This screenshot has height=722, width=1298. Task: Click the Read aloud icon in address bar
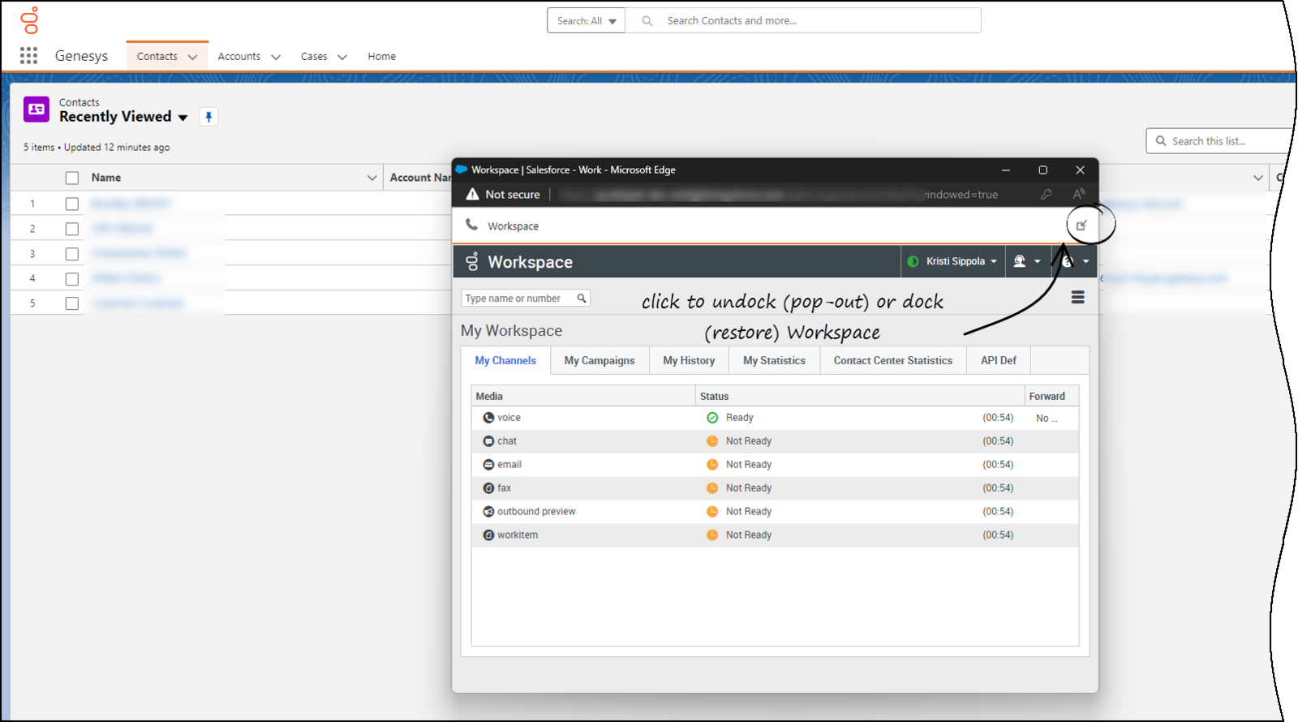[x=1078, y=195]
